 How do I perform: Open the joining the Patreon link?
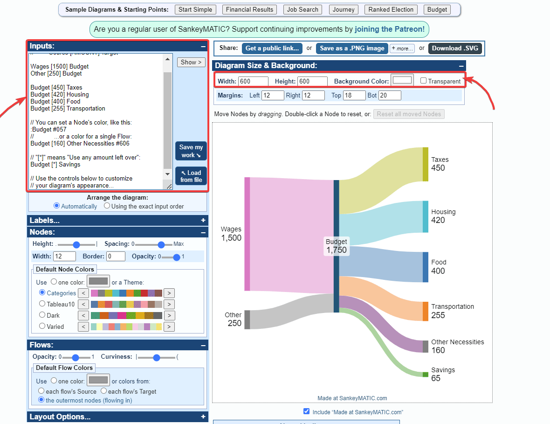(389, 29)
